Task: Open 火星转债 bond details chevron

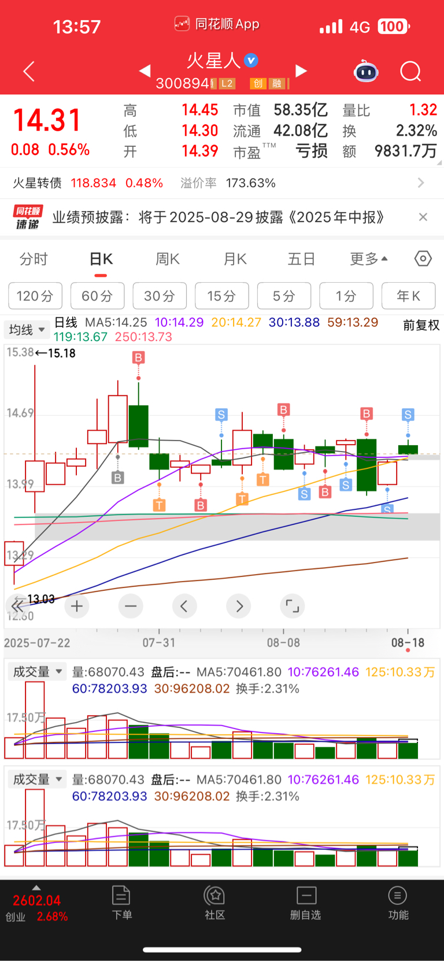Action: [x=421, y=183]
